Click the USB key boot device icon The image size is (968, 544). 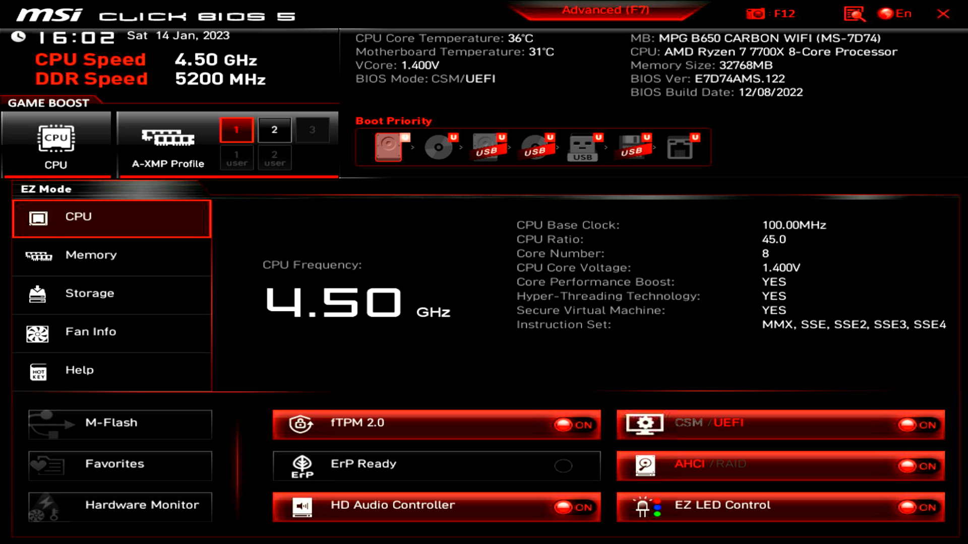tap(582, 147)
